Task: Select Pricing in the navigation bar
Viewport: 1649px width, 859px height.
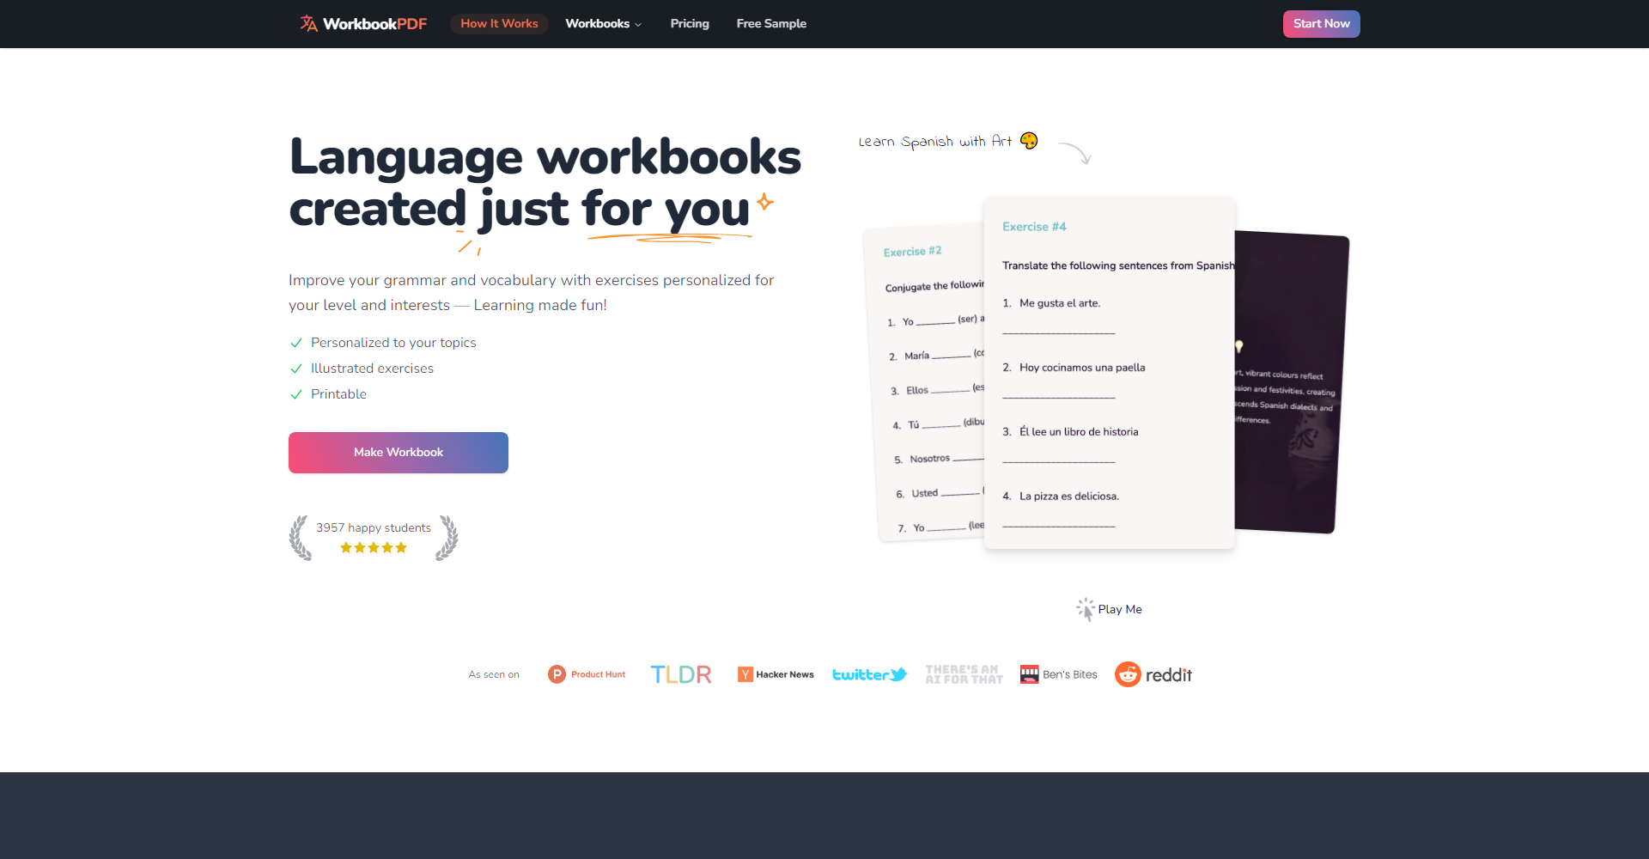Action: (x=690, y=23)
